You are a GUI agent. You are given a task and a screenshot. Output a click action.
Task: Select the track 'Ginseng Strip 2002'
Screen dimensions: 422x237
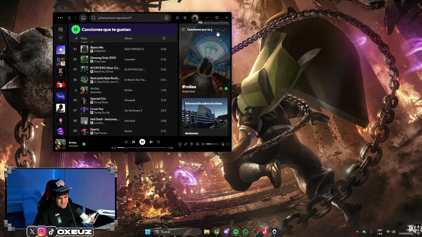click(x=103, y=58)
